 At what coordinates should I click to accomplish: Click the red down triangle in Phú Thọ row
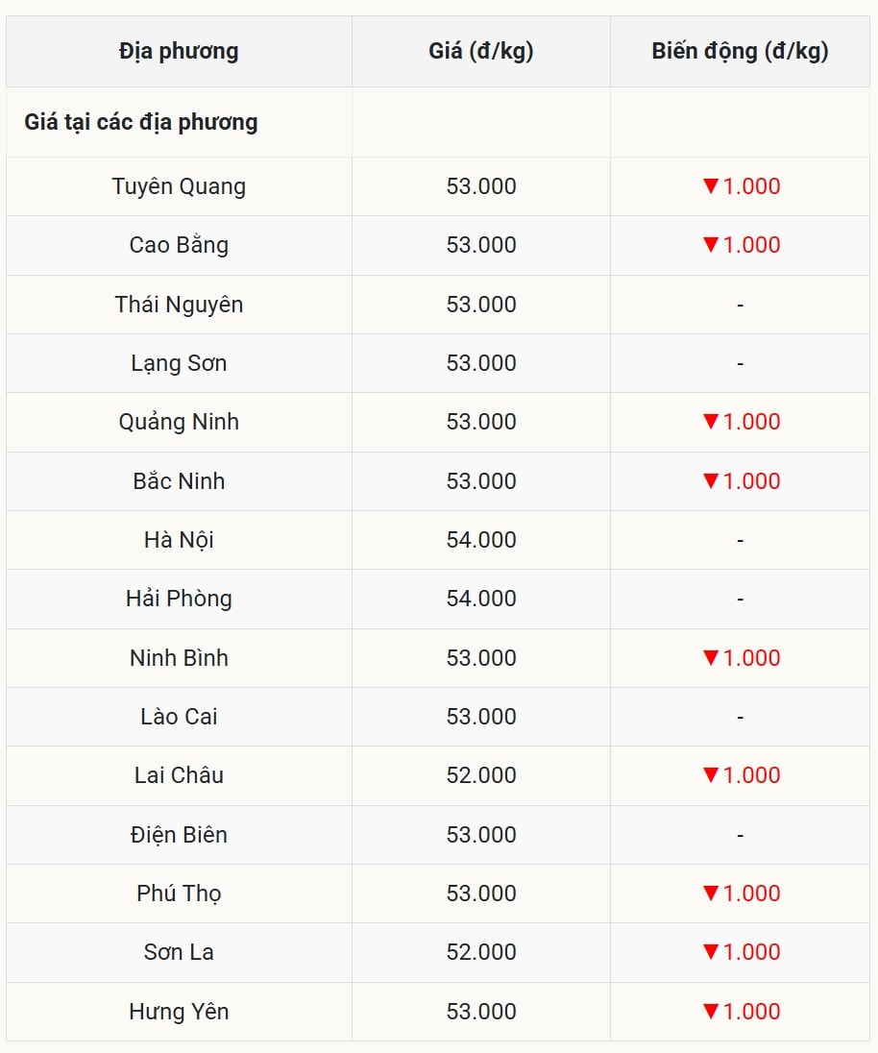[711, 894]
